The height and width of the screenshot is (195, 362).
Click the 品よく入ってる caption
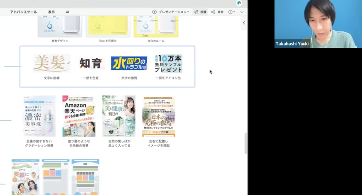[x=119, y=146]
